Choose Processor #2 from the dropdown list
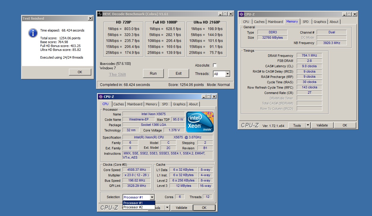 click(139, 207)
